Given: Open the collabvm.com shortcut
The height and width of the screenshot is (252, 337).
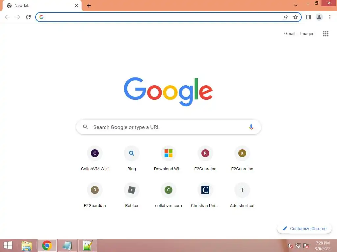Looking at the screenshot, I should 168,195.
